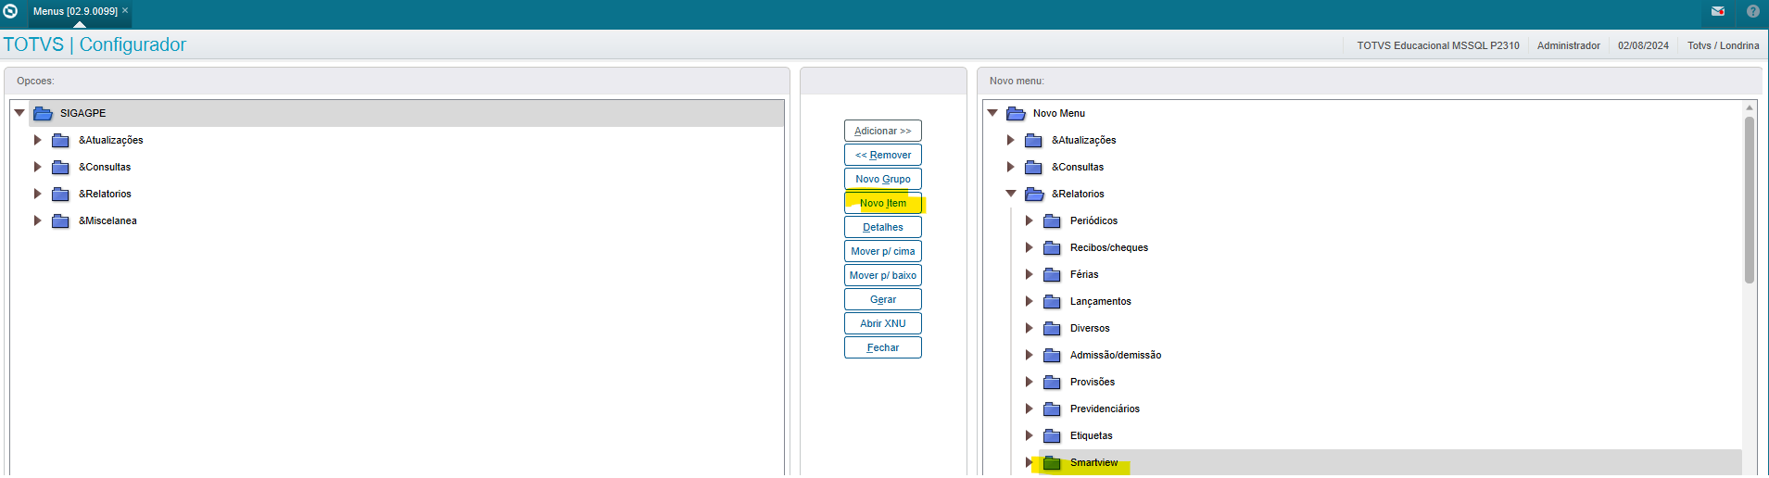Click the &Consultas folder icon in Opcoes
Image resolution: width=1769 pixels, height=478 pixels.
(x=61, y=167)
